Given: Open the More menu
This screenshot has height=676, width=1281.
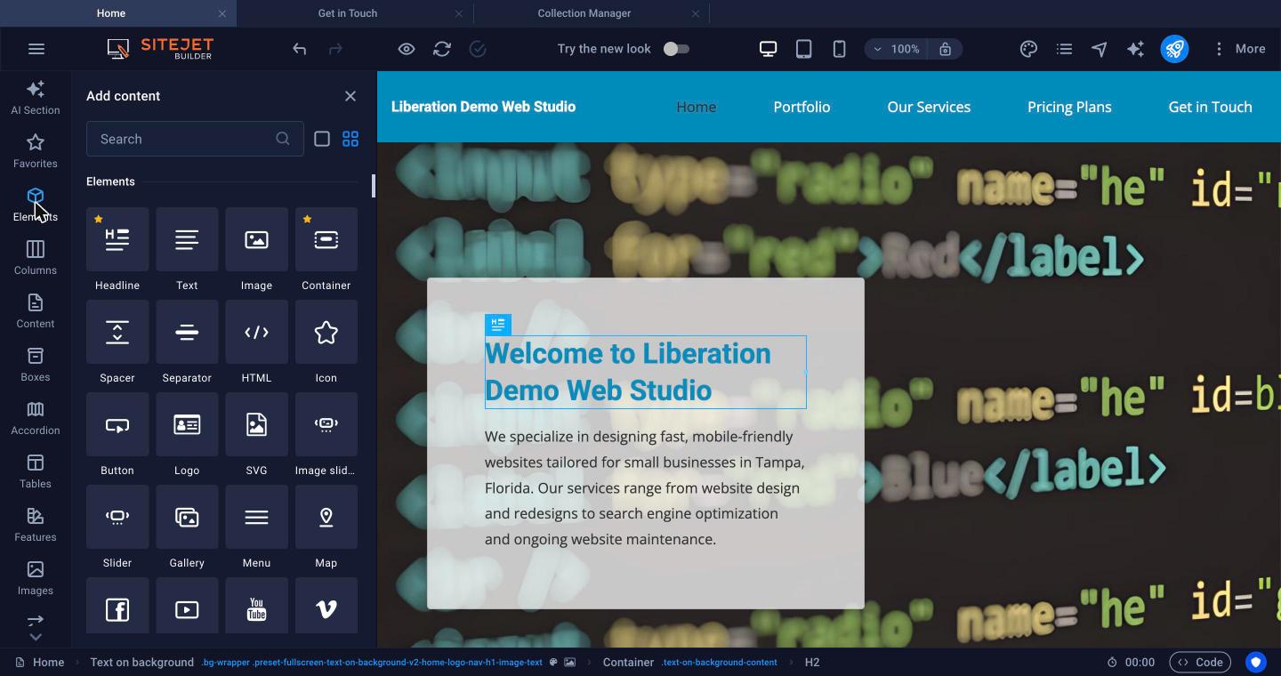Looking at the screenshot, I should click(x=1239, y=49).
